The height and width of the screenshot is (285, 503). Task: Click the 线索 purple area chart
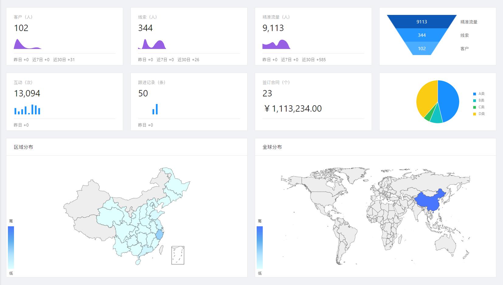[x=152, y=44]
